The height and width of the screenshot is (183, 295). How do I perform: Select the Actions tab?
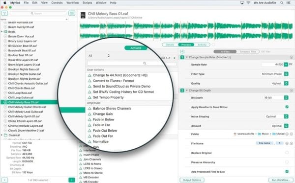[x=136, y=48]
